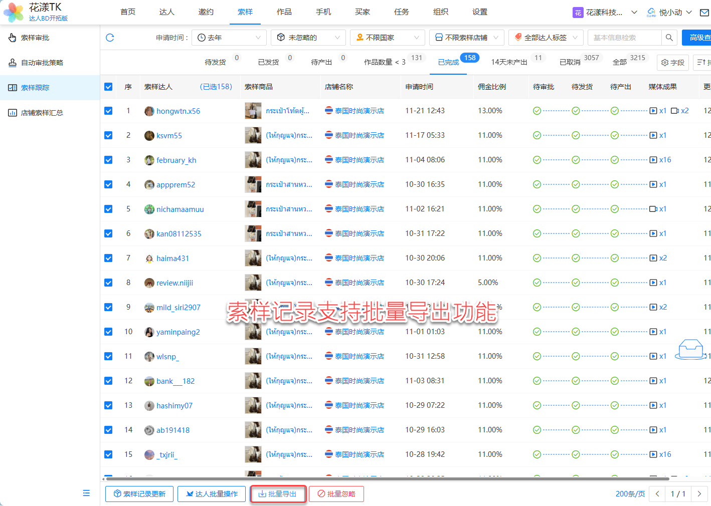711x506 pixels.
Task: Switch to the 已取消 tab
Action: tap(570, 62)
